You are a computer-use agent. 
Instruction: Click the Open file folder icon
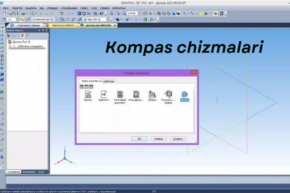tap(12, 14)
